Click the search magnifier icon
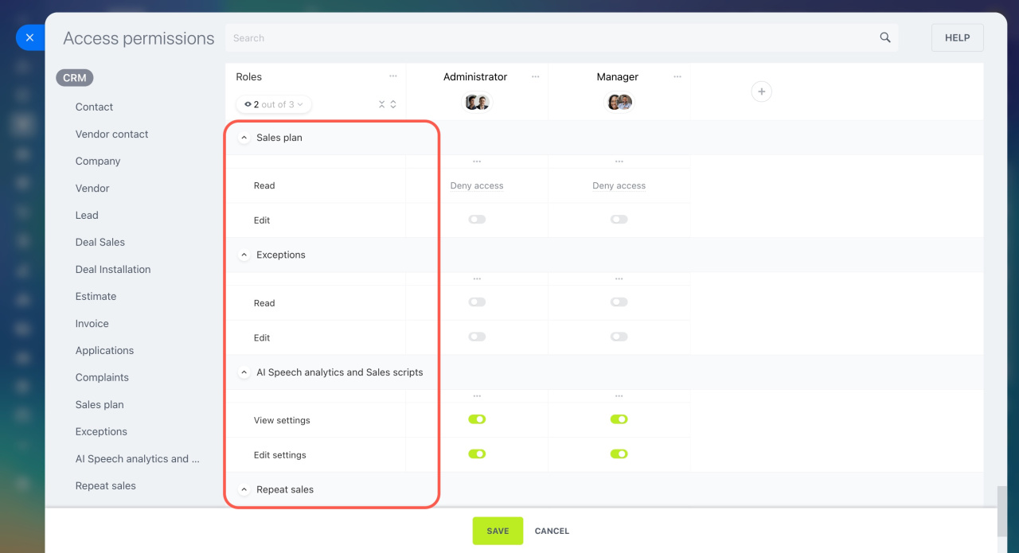The width and height of the screenshot is (1019, 553). 885,37
